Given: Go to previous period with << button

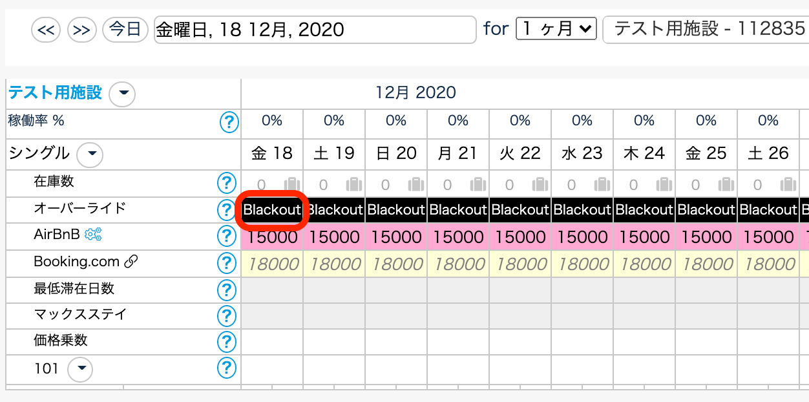Looking at the screenshot, I should (x=46, y=30).
